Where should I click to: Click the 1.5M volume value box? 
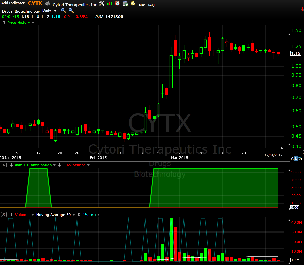click(x=295, y=260)
